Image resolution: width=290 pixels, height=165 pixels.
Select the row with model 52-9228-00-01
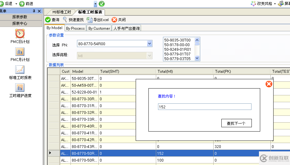click(x=84, y=92)
